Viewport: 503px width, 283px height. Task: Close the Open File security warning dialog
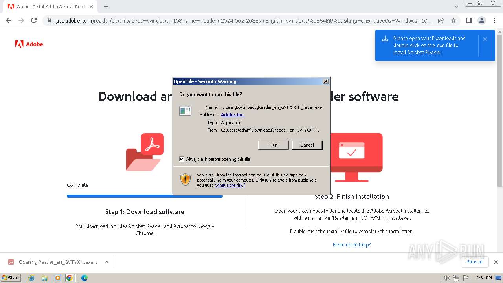point(325,81)
